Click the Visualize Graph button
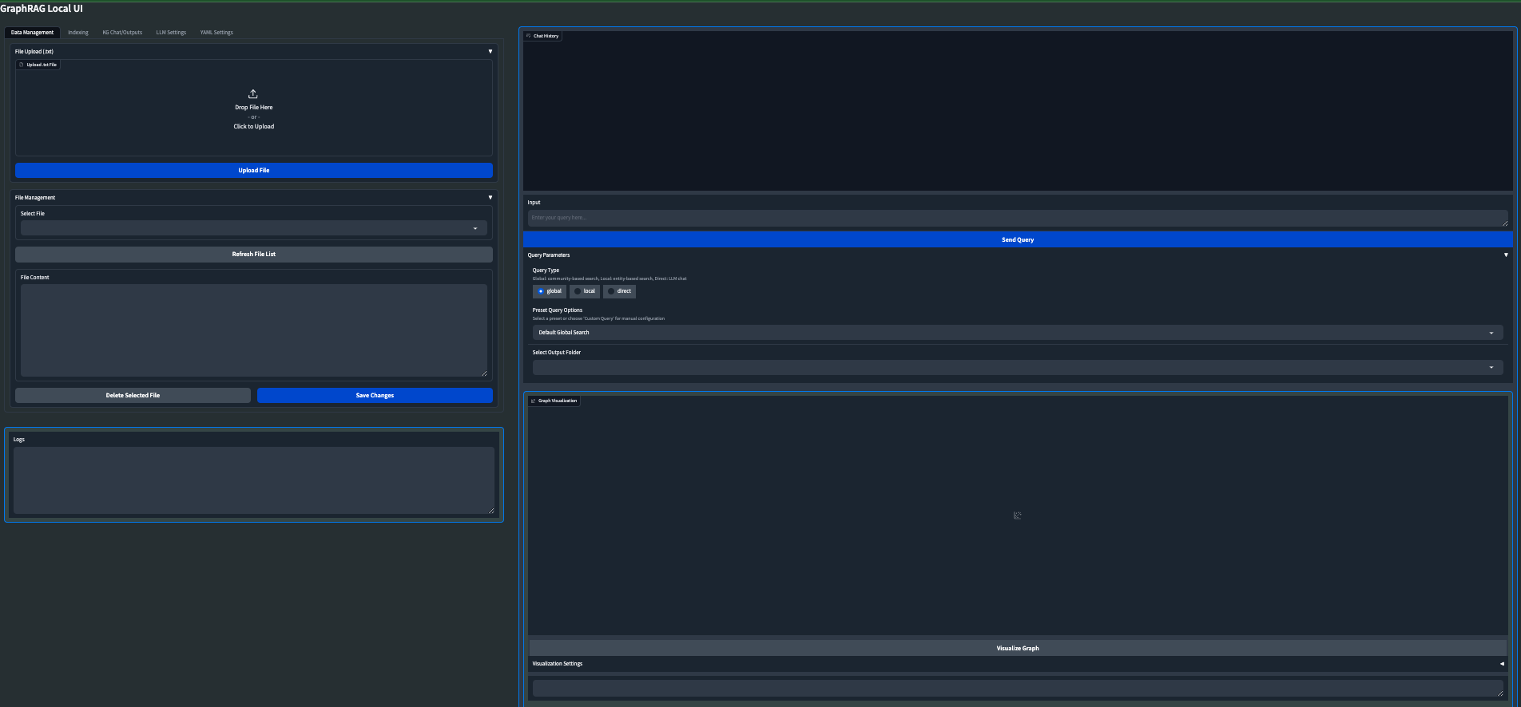This screenshot has height=707, width=1521. pos(1017,648)
